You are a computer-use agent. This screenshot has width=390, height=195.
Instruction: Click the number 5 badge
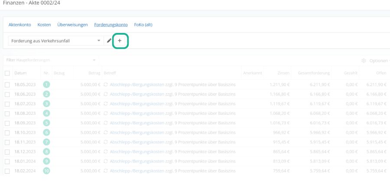coord(46,123)
